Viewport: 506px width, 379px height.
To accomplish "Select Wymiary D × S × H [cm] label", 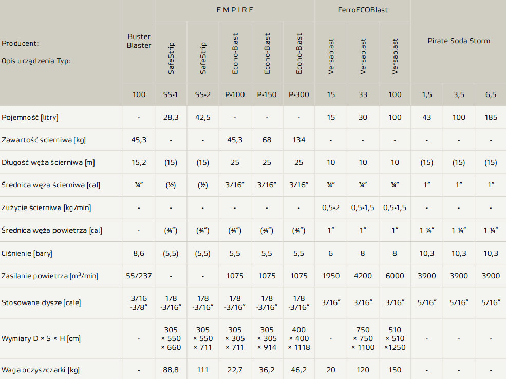I will click(41, 338).
